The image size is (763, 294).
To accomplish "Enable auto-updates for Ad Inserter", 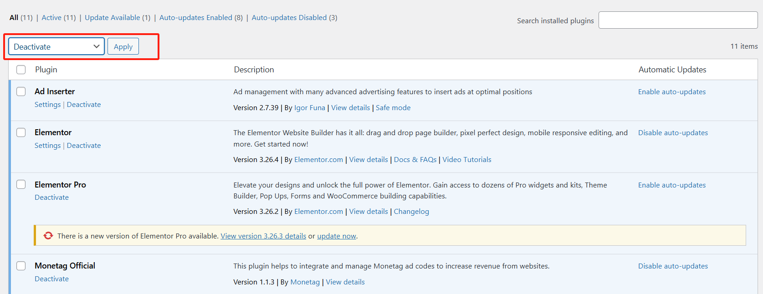I will pyautogui.click(x=671, y=92).
